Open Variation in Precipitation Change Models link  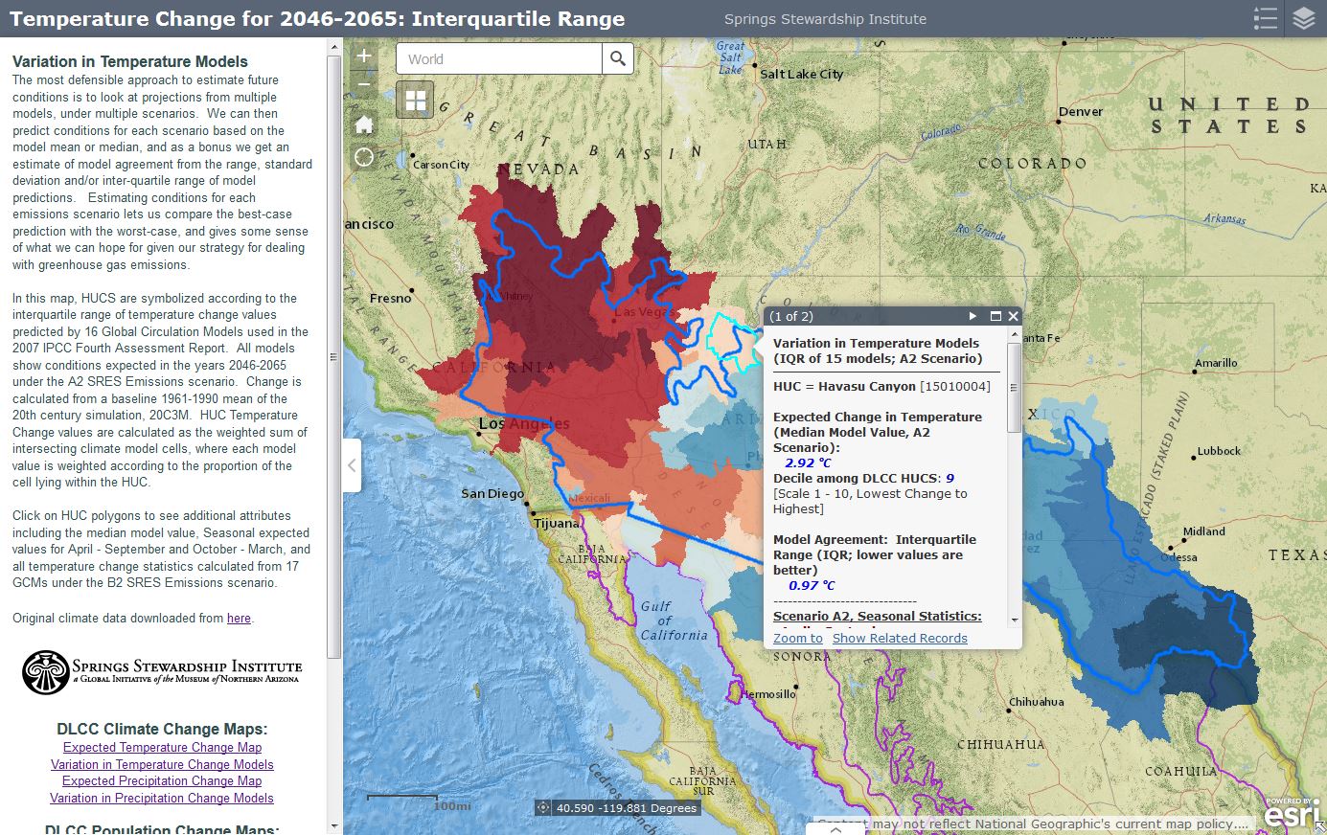(162, 799)
